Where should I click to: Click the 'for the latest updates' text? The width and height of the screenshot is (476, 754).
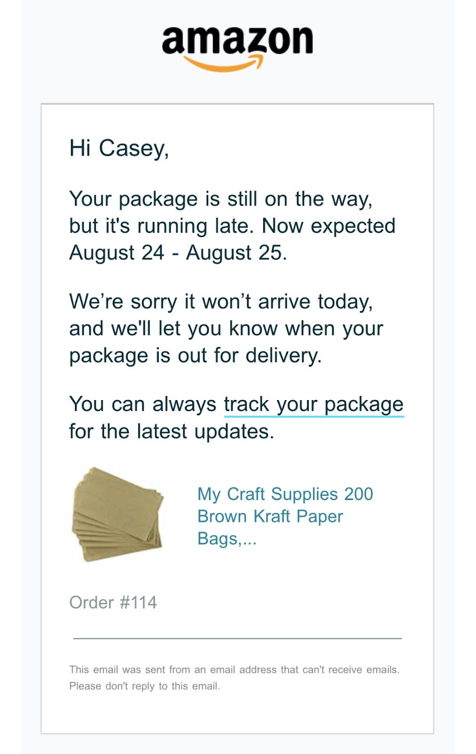[171, 431]
